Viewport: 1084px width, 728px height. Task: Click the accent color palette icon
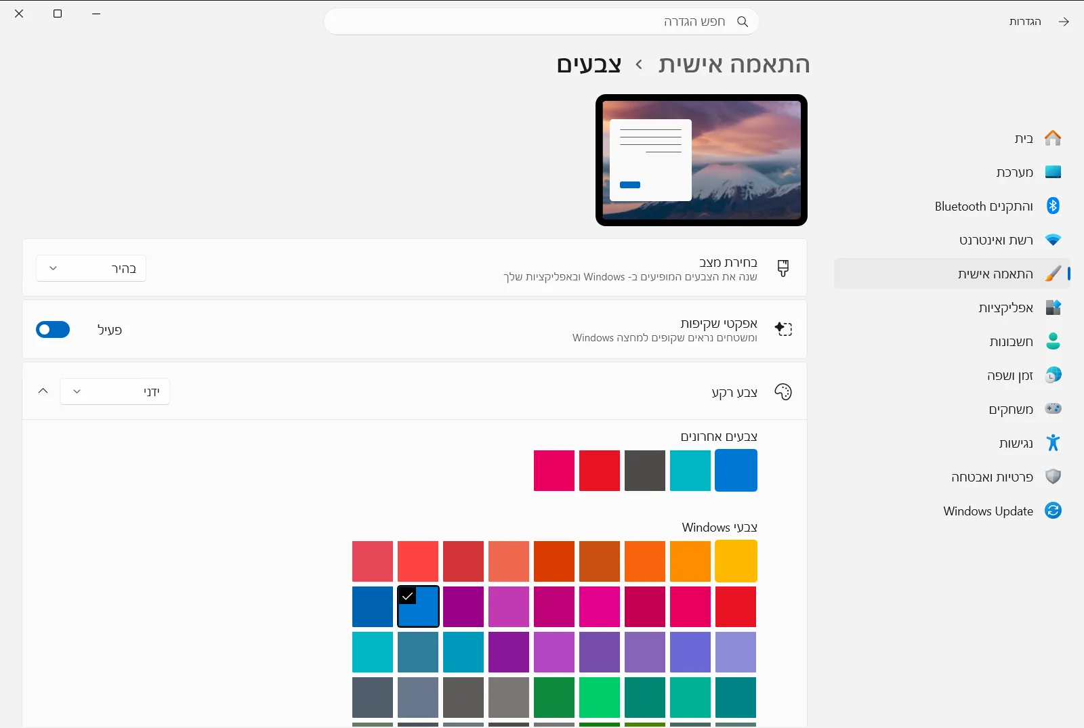coord(783,392)
